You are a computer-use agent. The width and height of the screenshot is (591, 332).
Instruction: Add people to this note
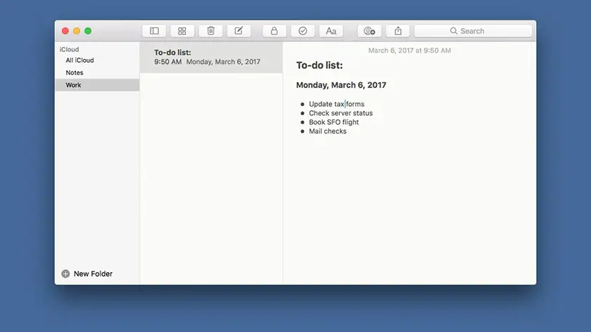(x=369, y=31)
